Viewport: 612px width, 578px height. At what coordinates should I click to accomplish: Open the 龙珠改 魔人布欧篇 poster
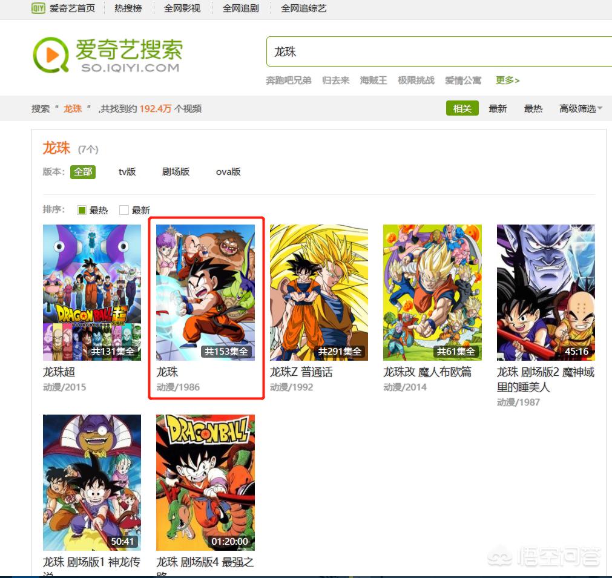click(x=432, y=292)
